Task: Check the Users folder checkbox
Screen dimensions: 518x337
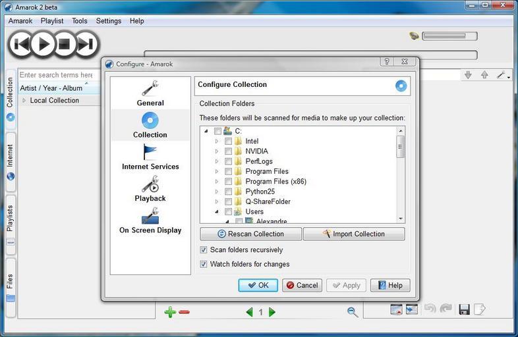Action: 228,211
